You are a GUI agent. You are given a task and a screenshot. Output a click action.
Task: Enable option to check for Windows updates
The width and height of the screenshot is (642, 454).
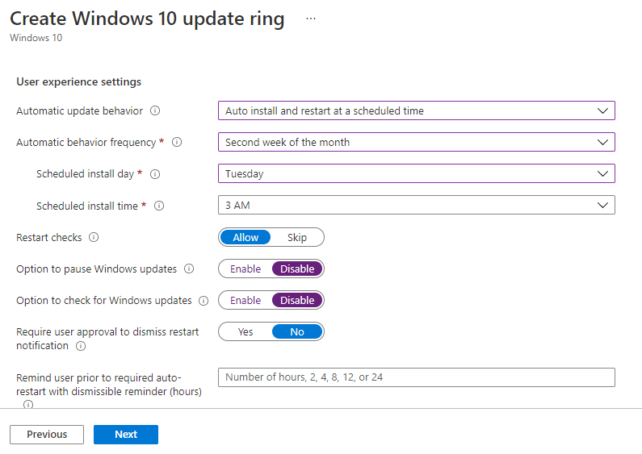245,300
